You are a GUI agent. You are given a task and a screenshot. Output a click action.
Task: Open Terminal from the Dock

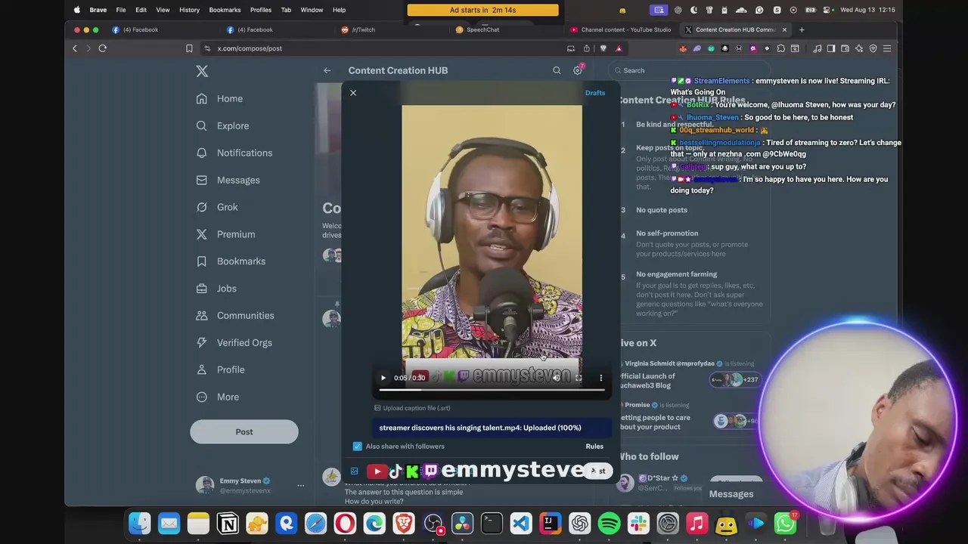tap(492, 523)
